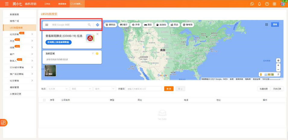Click the yellow sun weather icon
Viewport: 288px width, 140px height.
[97, 54]
